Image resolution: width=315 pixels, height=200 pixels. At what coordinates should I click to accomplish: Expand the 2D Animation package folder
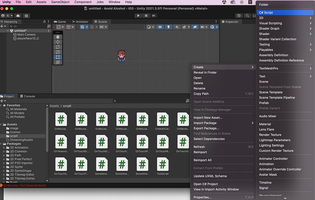(x=4, y=148)
